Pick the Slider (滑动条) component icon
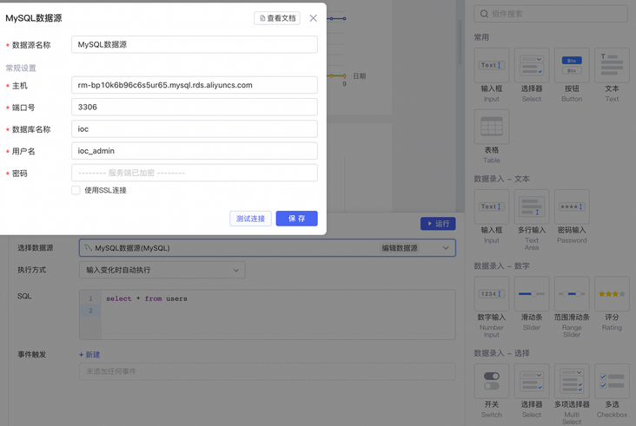Screen dimensions: 636x426 click(532, 293)
